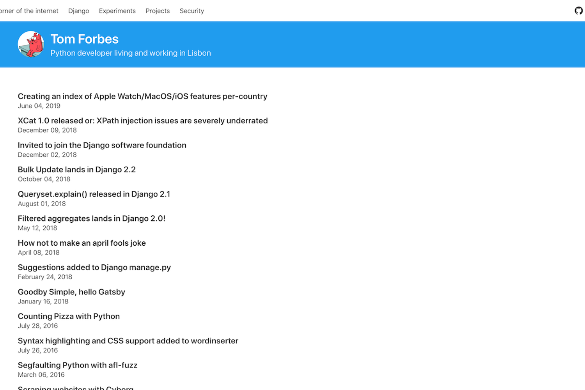Image resolution: width=585 pixels, height=390 pixels.
Task: Select the date July 26, 2016
Action: 38,350
